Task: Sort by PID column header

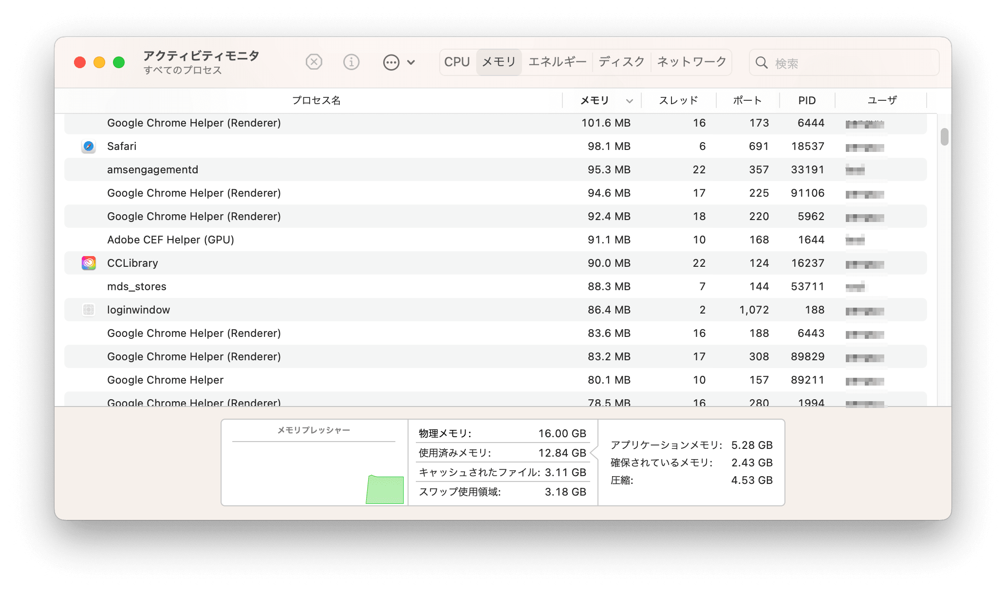Action: tap(807, 100)
